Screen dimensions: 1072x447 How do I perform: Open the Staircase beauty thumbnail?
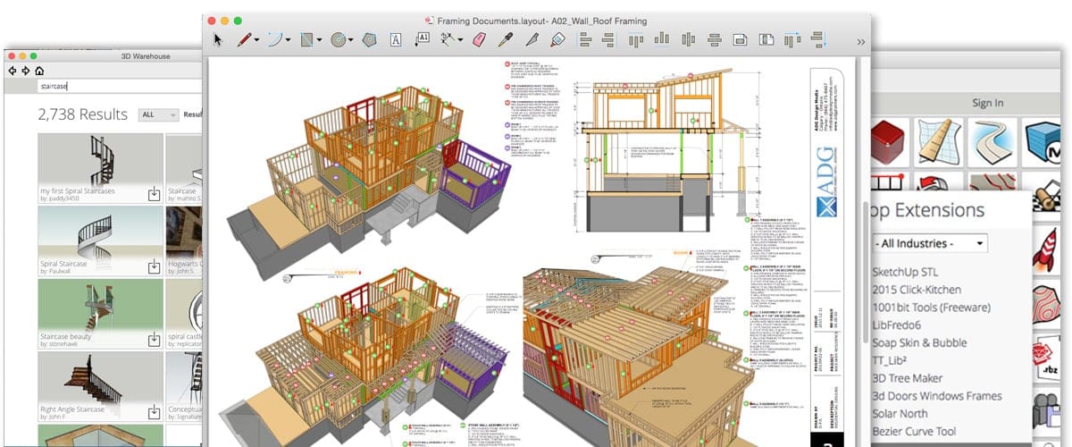pos(88,307)
